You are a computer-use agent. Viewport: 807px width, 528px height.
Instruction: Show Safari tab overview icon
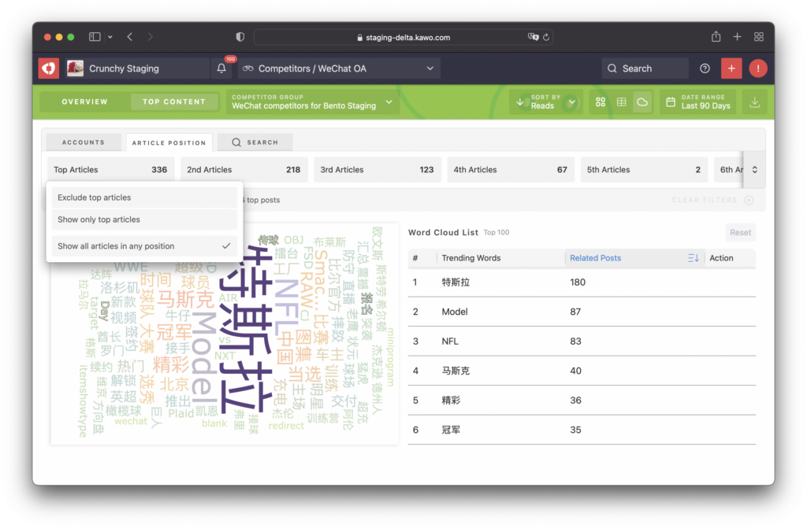pos(759,37)
